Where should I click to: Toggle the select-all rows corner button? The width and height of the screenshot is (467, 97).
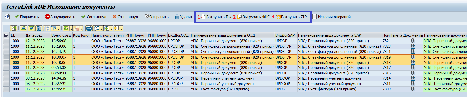pos(6,35)
